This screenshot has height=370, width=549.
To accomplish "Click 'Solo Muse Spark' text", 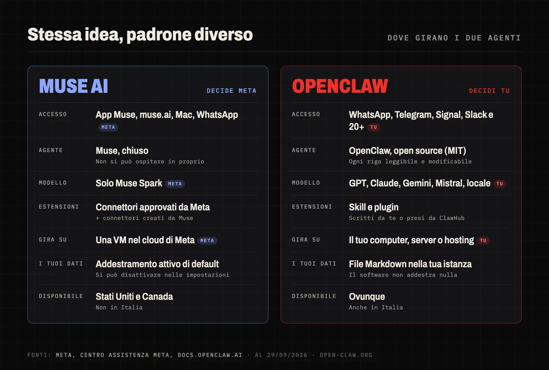I will click(x=129, y=183).
